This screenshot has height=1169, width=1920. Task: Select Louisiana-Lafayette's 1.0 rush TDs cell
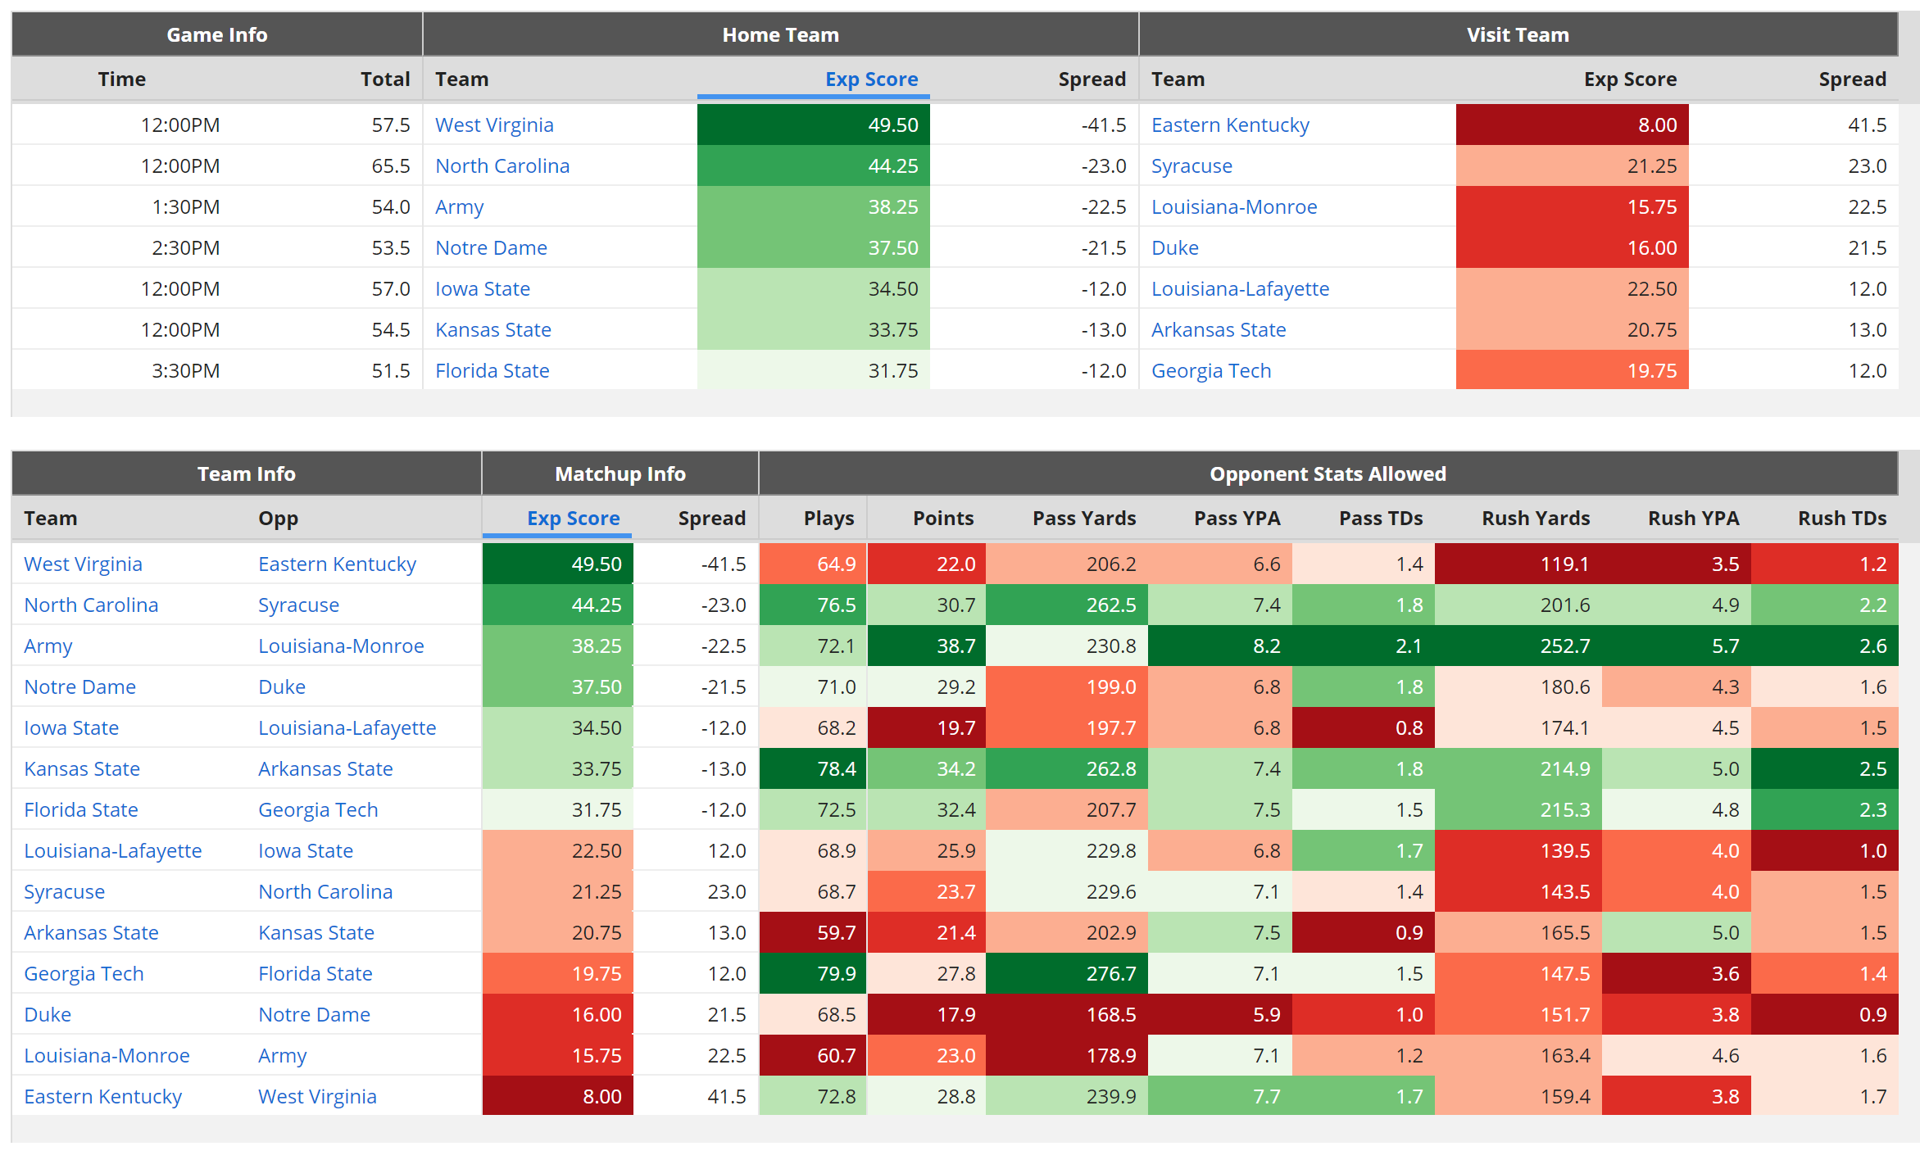pyautogui.click(x=1824, y=850)
